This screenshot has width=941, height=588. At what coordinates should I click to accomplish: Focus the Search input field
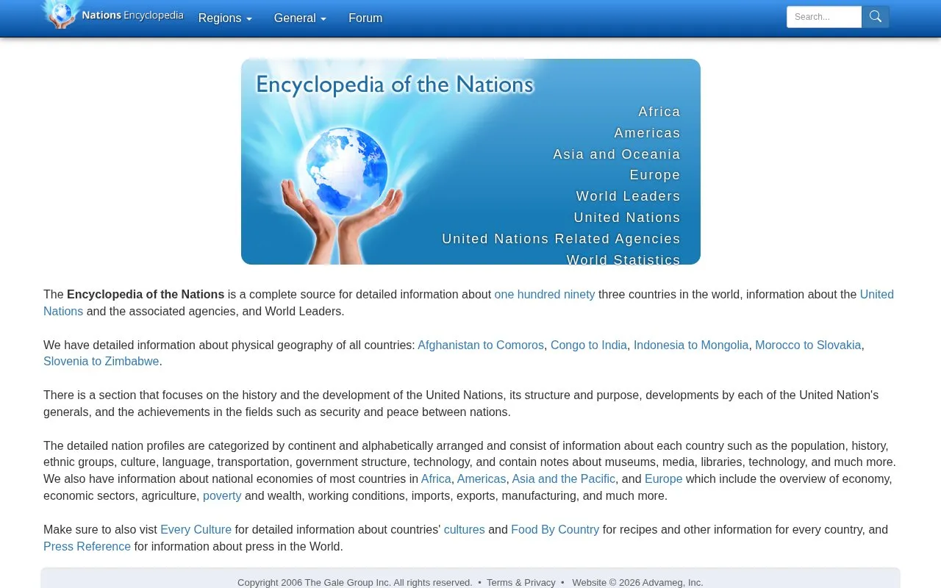pyautogui.click(x=824, y=17)
